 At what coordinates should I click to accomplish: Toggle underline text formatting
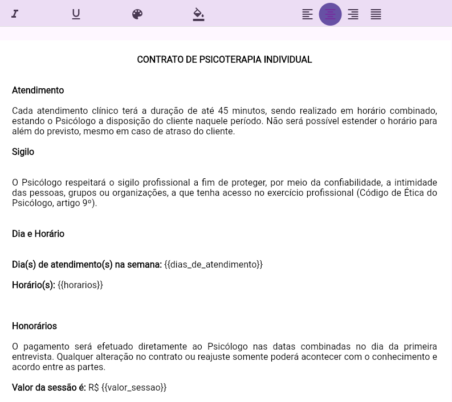76,14
